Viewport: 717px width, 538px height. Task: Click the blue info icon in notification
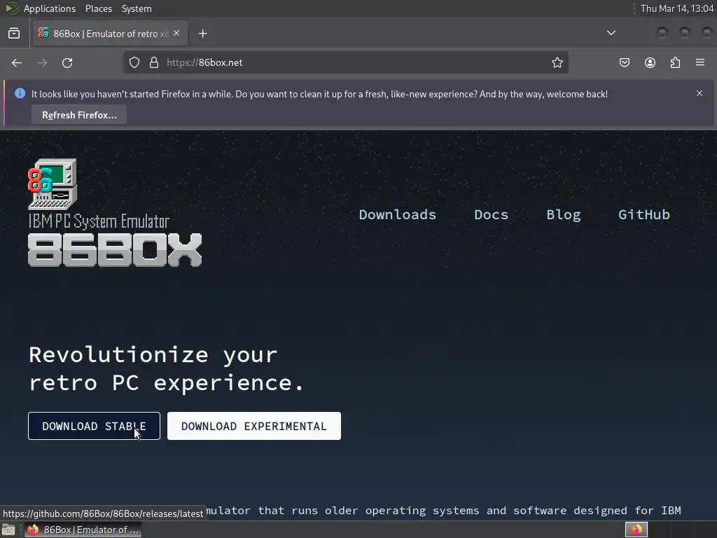20,93
